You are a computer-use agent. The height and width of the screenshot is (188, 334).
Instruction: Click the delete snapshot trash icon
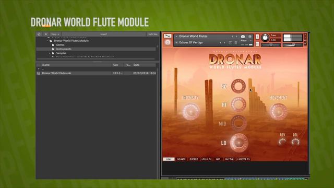point(236,43)
